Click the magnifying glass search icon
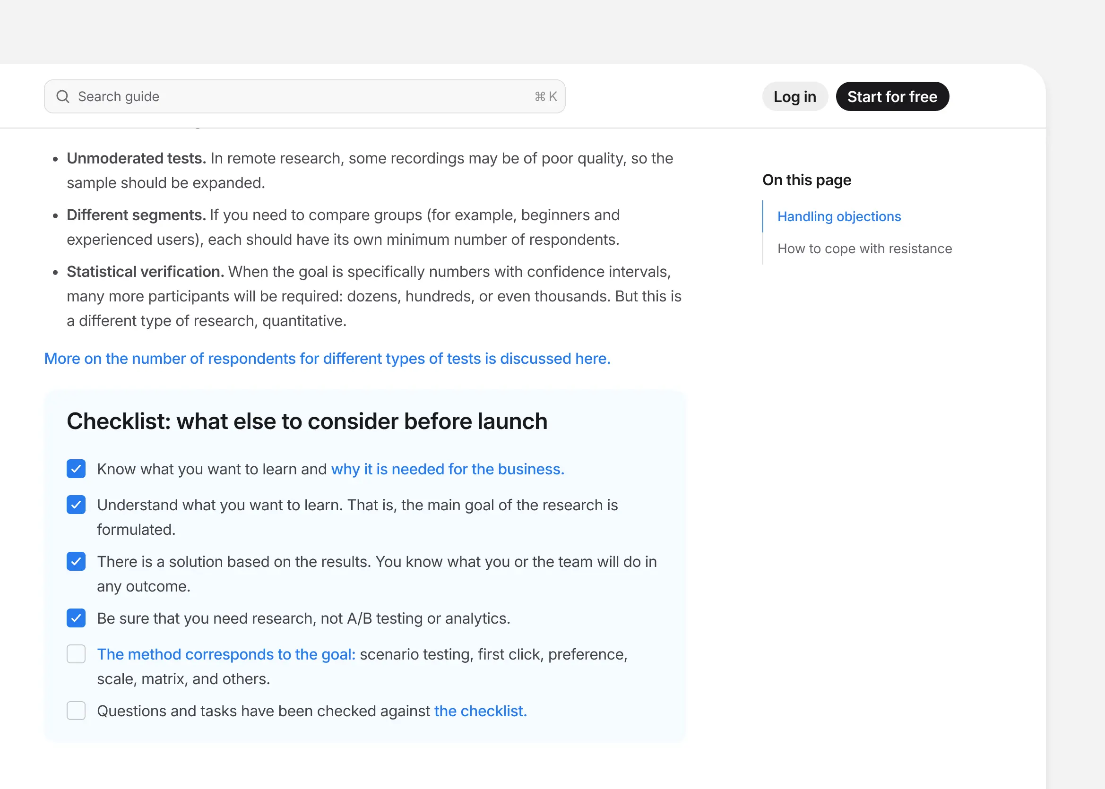The height and width of the screenshot is (789, 1105). coord(63,96)
